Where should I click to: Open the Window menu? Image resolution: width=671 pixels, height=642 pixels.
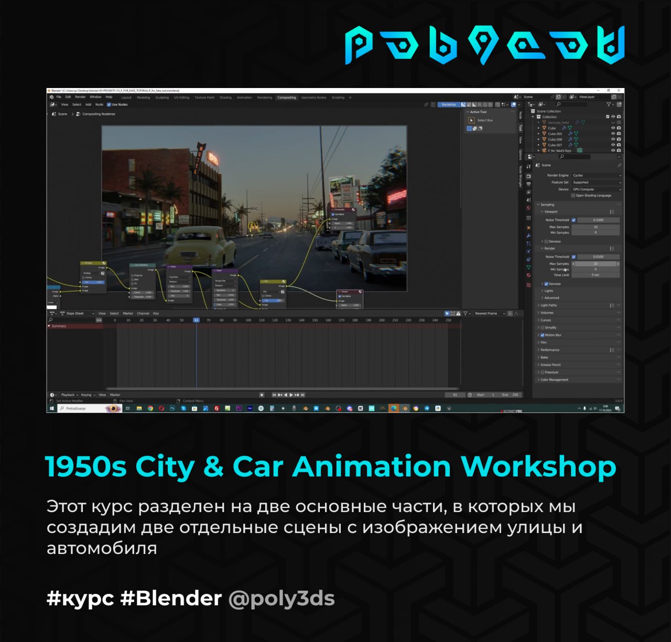[x=95, y=97]
